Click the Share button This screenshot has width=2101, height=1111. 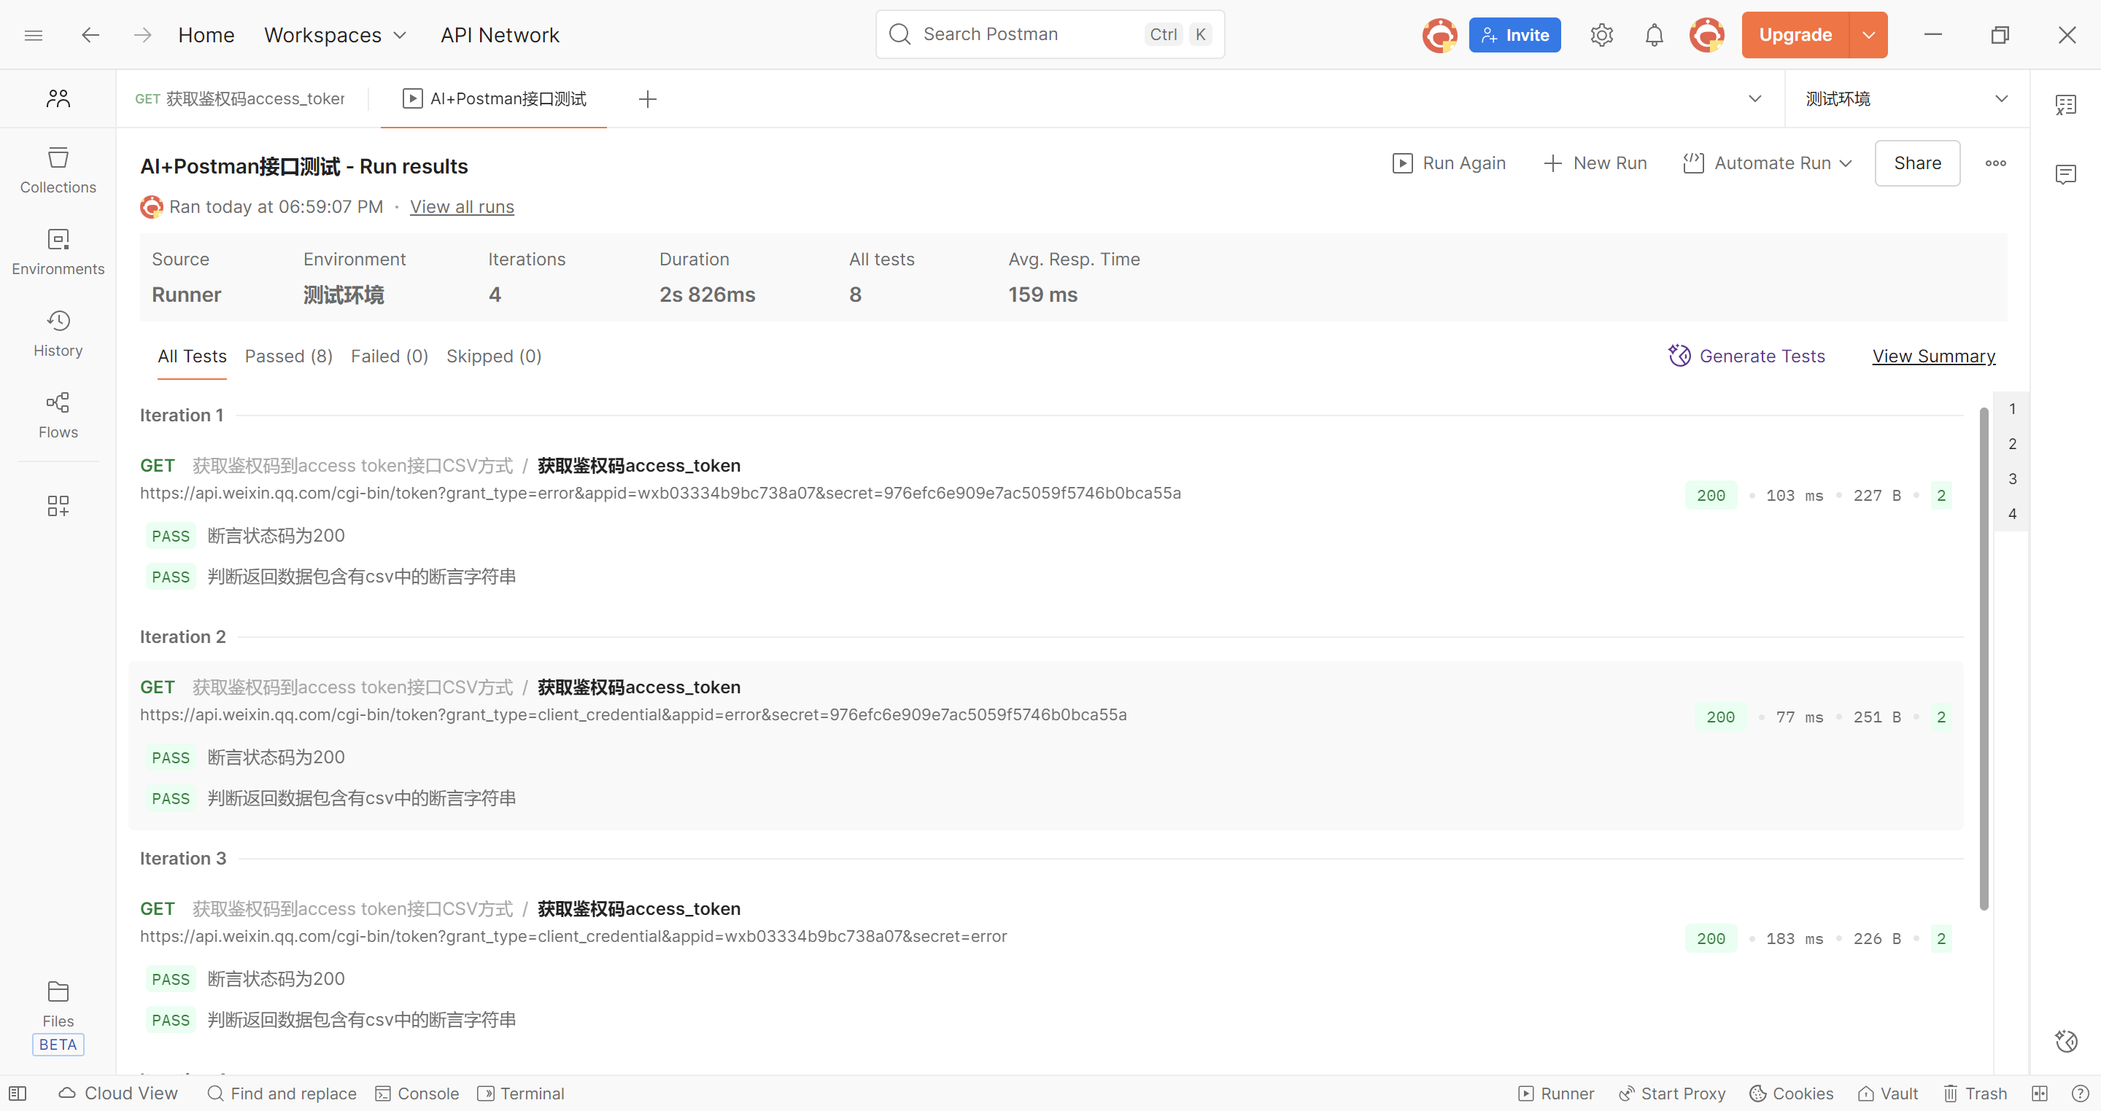[1917, 163]
